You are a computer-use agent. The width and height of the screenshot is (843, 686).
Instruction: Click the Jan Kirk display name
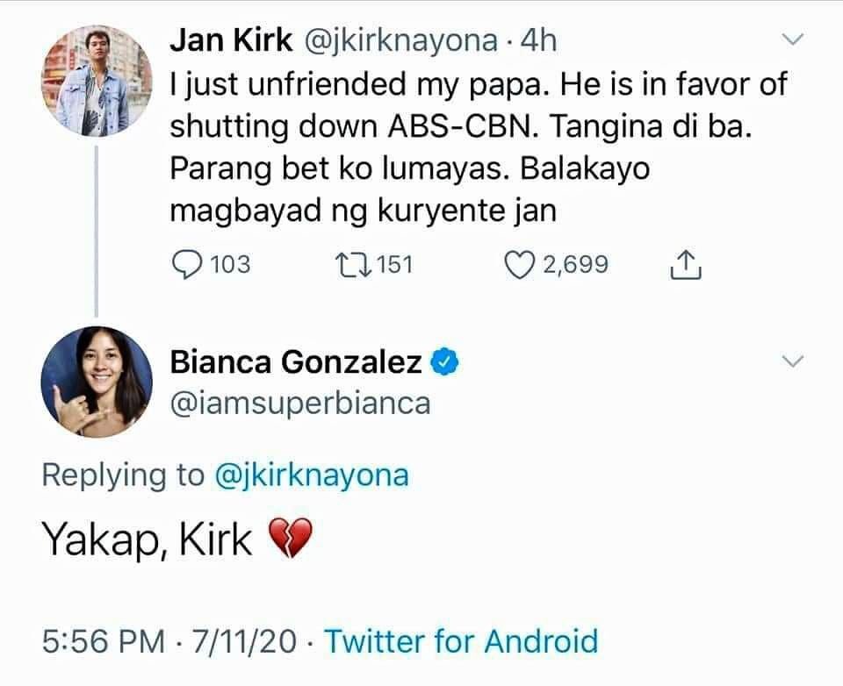pyautogui.click(x=231, y=39)
